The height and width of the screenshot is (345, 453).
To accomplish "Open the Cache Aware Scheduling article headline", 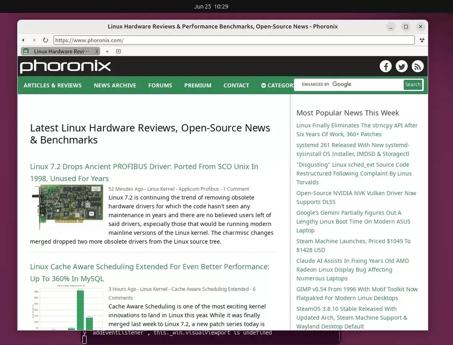I will click(x=150, y=272).
